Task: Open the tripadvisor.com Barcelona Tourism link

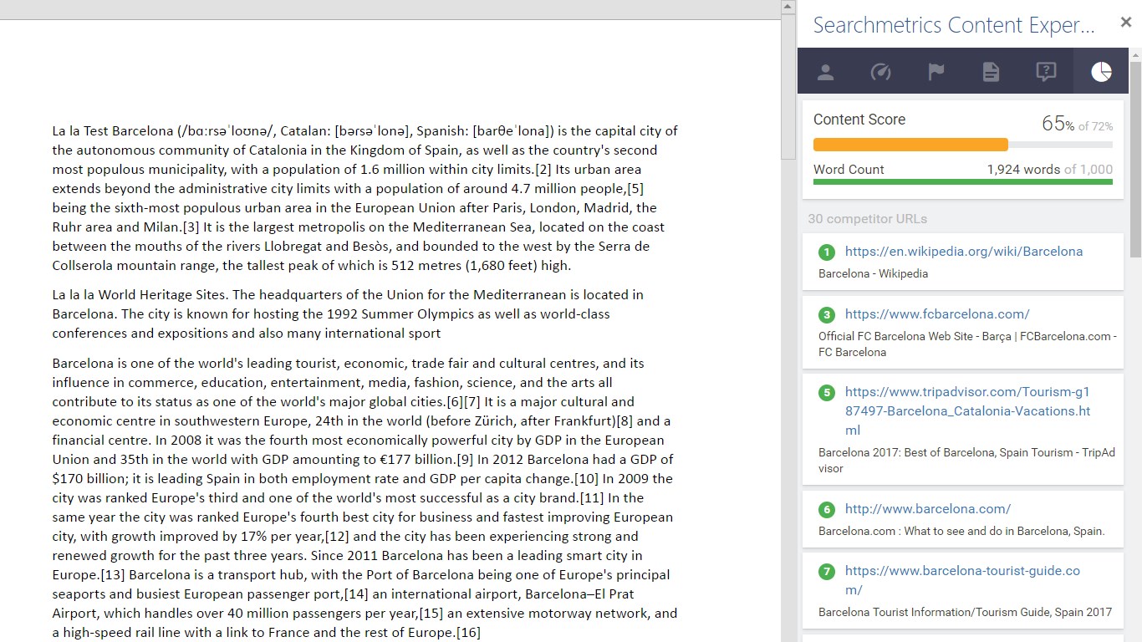Action: click(968, 410)
